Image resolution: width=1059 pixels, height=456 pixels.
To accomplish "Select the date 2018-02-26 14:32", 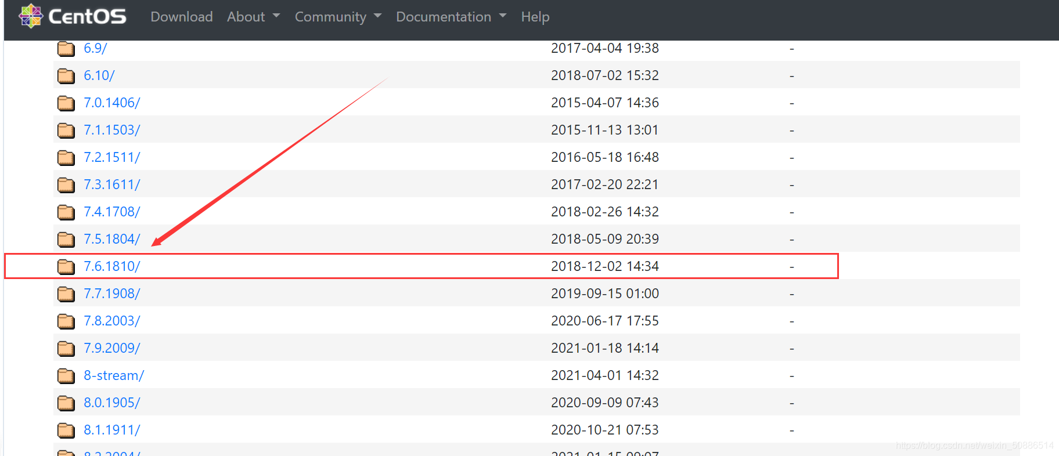I will click(605, 212).
